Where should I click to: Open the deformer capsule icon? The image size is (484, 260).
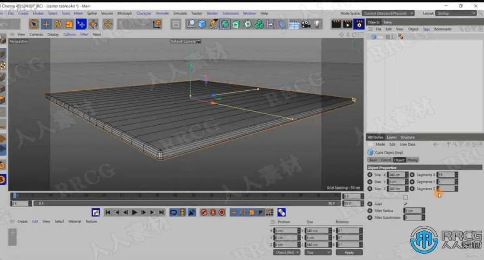click(x=282, y=24)
